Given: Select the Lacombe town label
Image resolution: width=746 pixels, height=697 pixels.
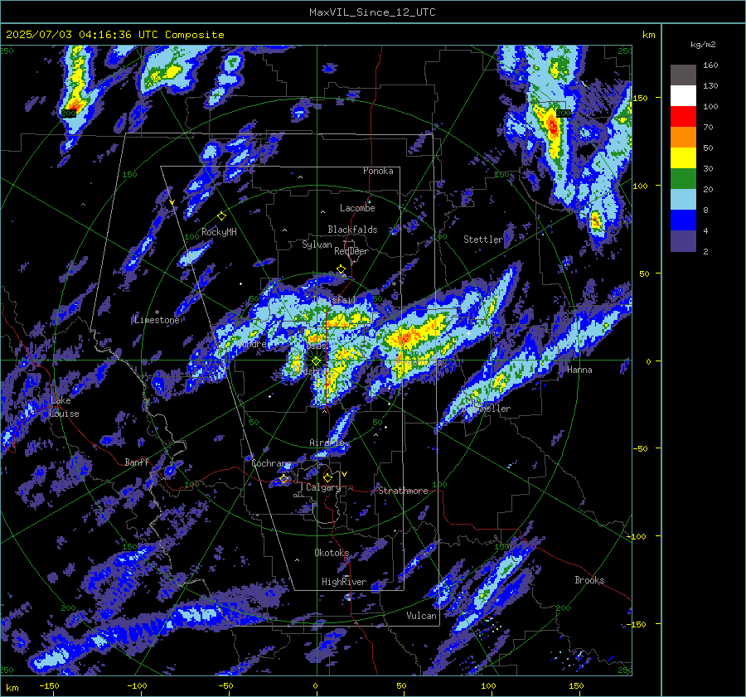Looking at the screenshot, I should click(x=357, y=208).
